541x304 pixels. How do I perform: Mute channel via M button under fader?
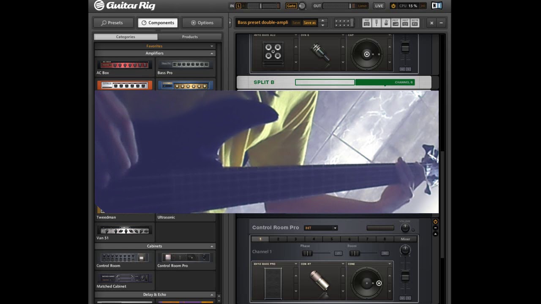(x=402, y=298)
